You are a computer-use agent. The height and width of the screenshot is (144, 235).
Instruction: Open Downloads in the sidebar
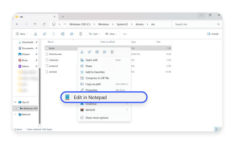click(x=28, y=42)
